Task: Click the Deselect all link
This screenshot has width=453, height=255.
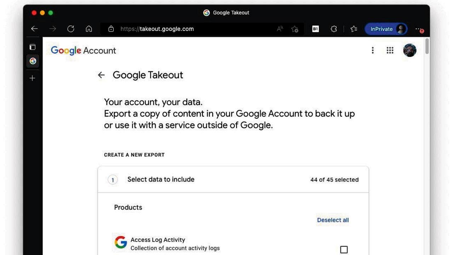Action: 333,220
